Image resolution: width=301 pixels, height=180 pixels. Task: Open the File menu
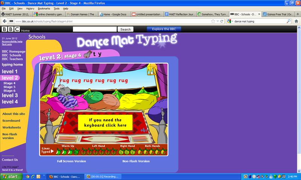tap(3, 8)
